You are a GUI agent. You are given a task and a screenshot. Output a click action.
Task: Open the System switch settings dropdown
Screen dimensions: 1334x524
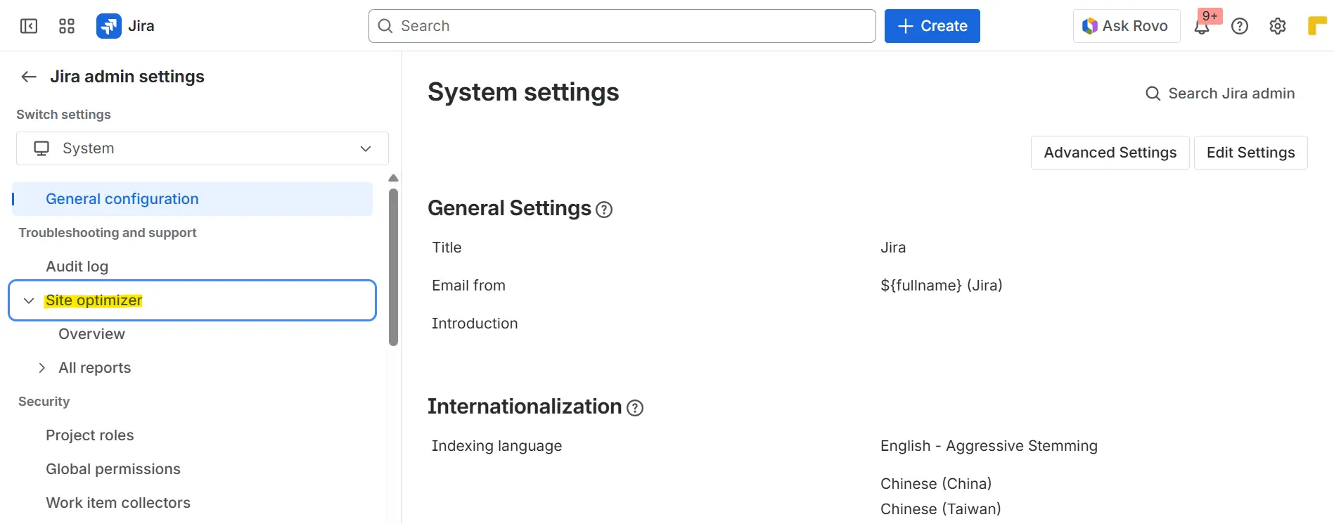(x=203, y=148)
